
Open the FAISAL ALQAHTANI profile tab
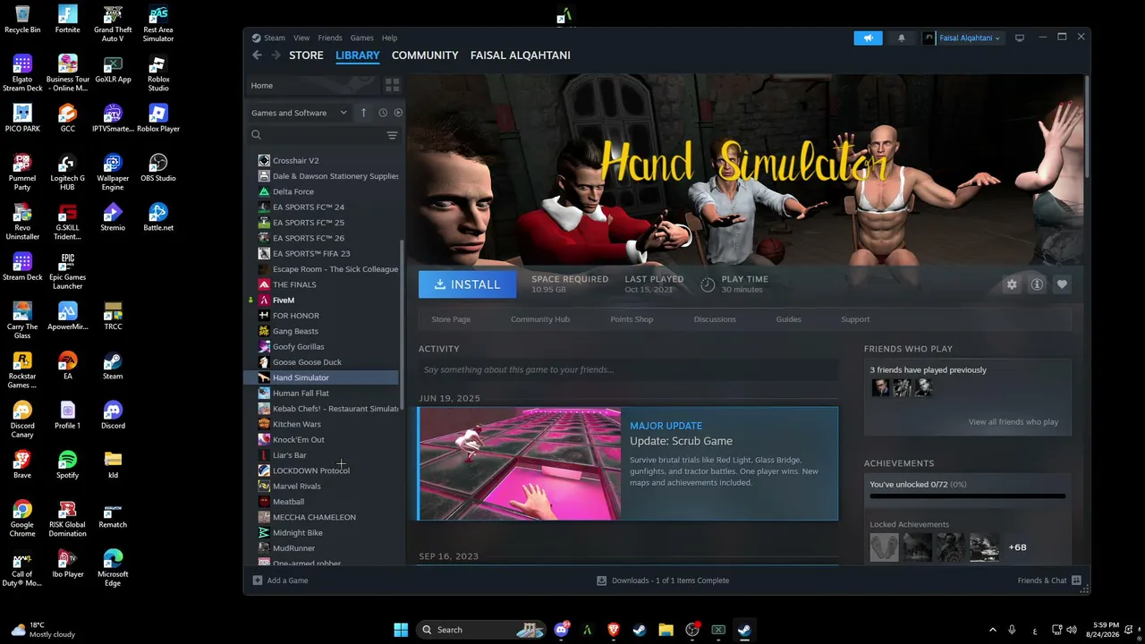521,55
